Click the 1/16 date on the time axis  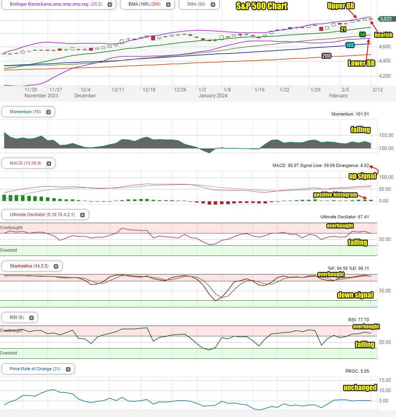click(x=260, y=90)
